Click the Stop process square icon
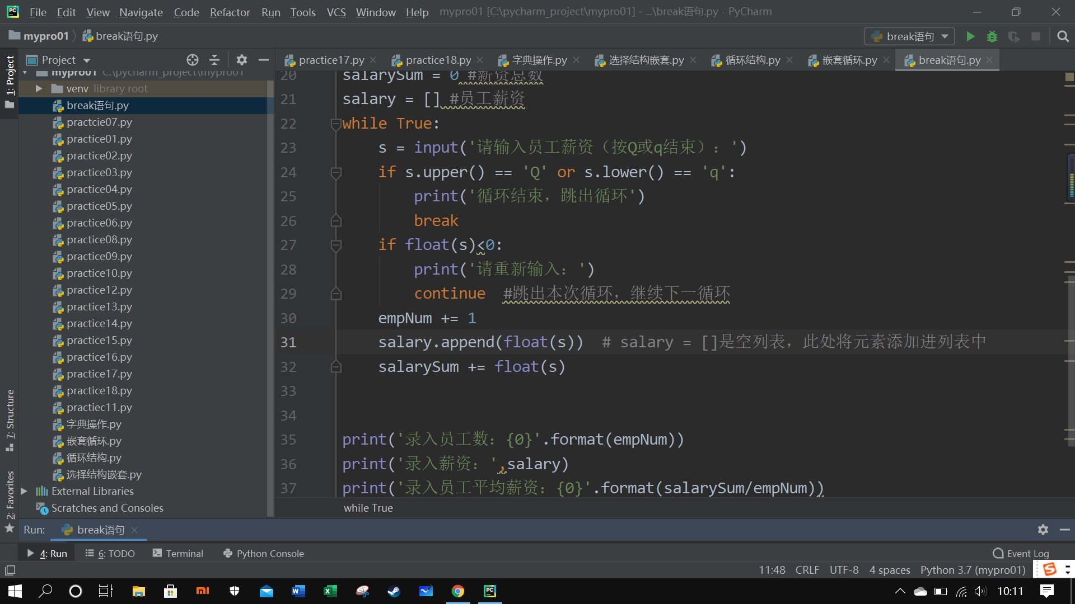The width and height of the screenshot is (1075, 604). [1036, 36]
